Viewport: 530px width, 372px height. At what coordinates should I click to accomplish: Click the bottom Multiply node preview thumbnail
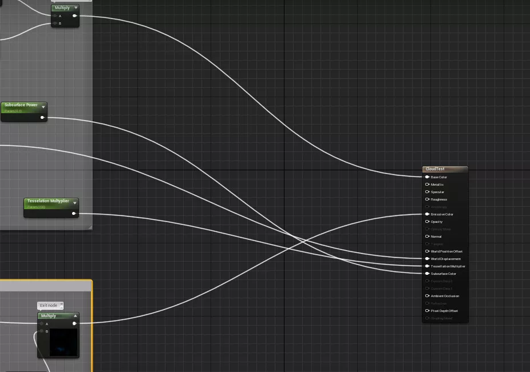click(x=63, y=342)
